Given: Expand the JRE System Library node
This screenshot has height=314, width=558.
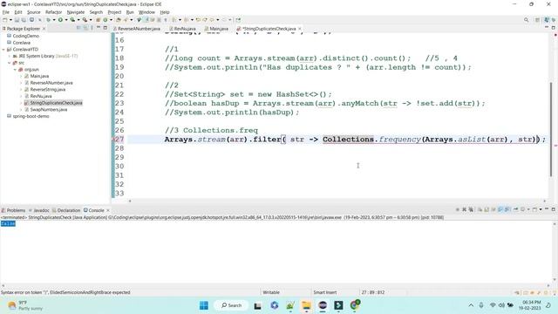Looking at the screenshot, I should 10,56.
